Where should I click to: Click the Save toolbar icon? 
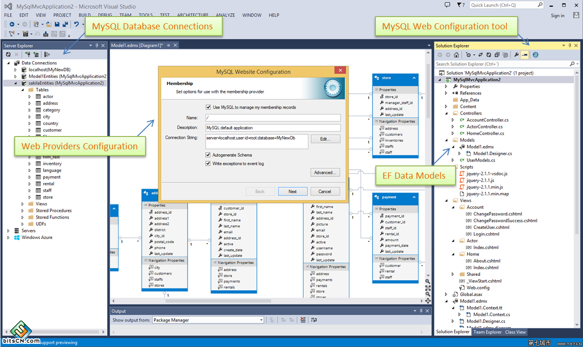tap(57, 24)
